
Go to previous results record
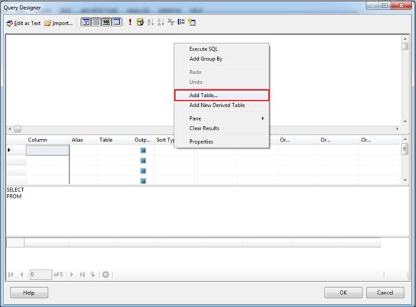click(x=21, y=274)
